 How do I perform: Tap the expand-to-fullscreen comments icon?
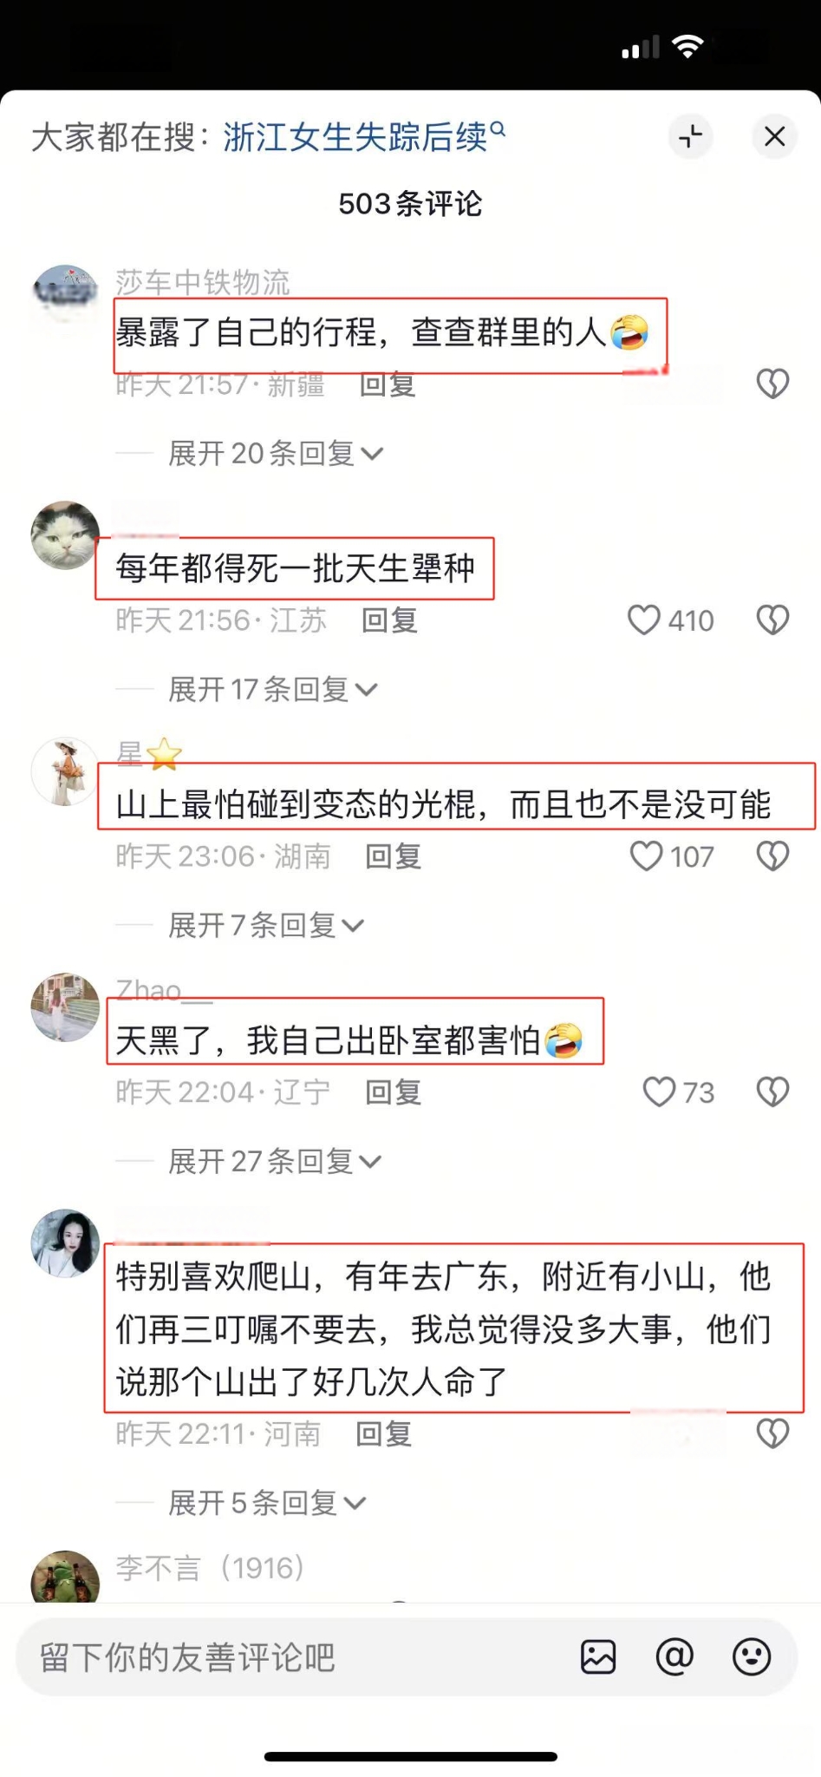[691, 136]
